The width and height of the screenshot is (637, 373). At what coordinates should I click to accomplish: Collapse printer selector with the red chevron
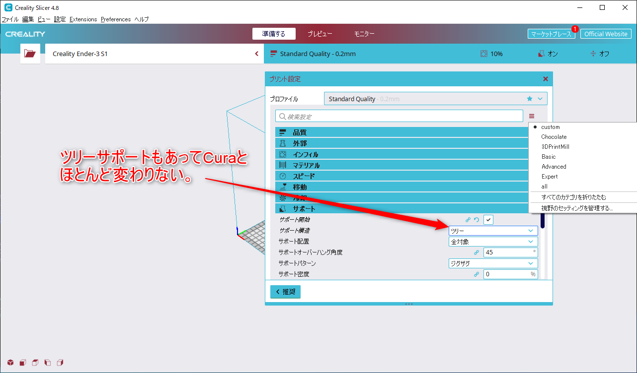(x=257, y=54)
